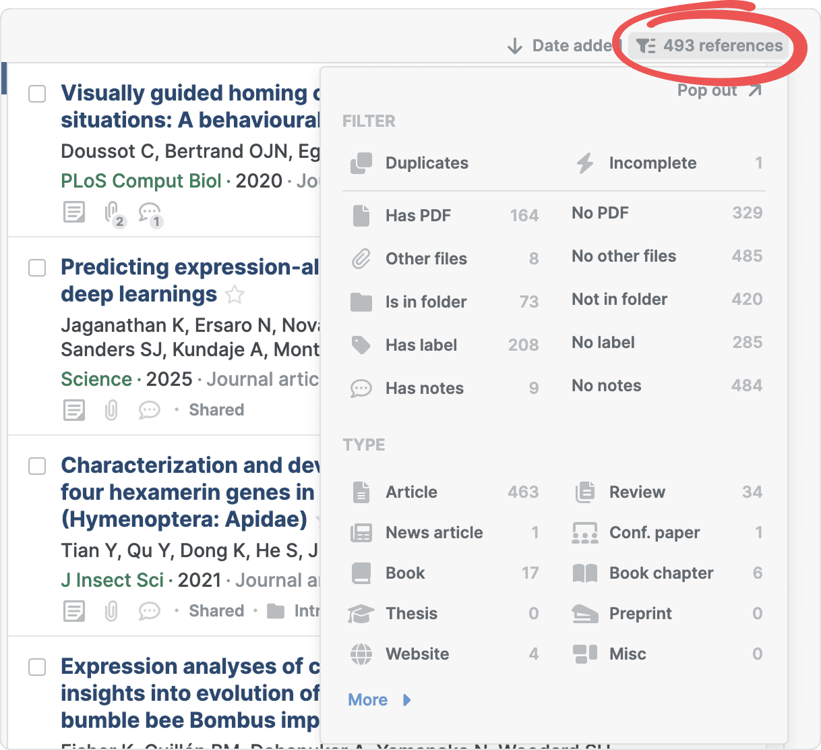Tick checkbox for the hexamerin genes reference
This screenshot has width=821, height=750.
point(37,466)
